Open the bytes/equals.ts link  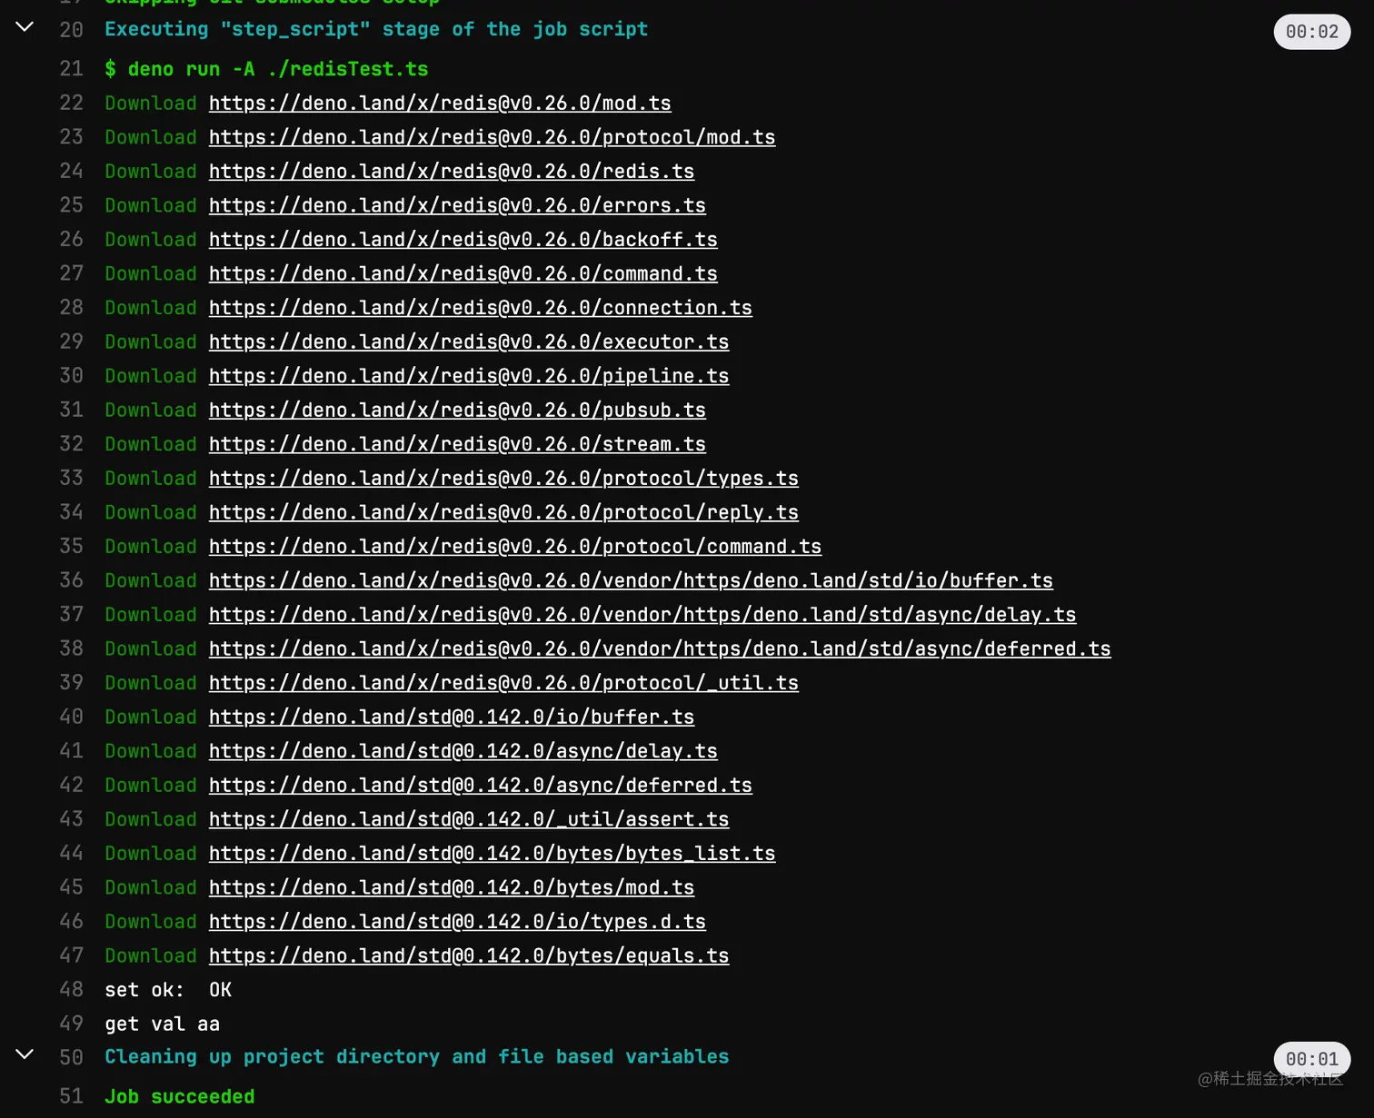(469, 955)
